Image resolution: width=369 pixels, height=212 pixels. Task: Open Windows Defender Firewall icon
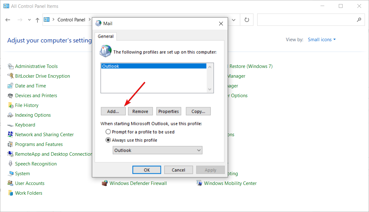coord(105,183)
